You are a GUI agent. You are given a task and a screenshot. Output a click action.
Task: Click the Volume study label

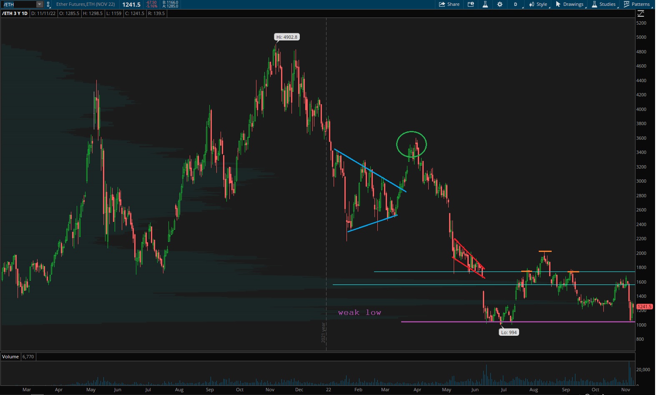click(10, 357)
